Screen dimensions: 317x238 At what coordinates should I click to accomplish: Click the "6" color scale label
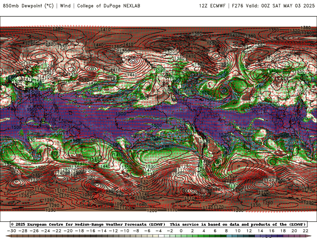[215, 231]
